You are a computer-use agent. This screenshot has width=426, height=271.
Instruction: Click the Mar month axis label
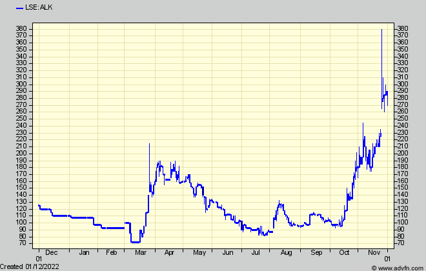[x=140, y=253]
